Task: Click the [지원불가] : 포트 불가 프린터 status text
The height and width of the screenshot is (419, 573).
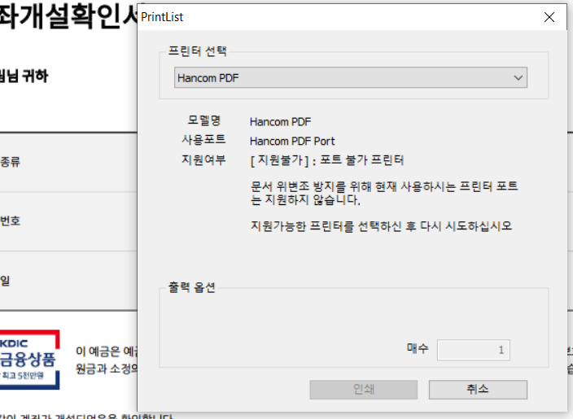Action: coord(327,160)
